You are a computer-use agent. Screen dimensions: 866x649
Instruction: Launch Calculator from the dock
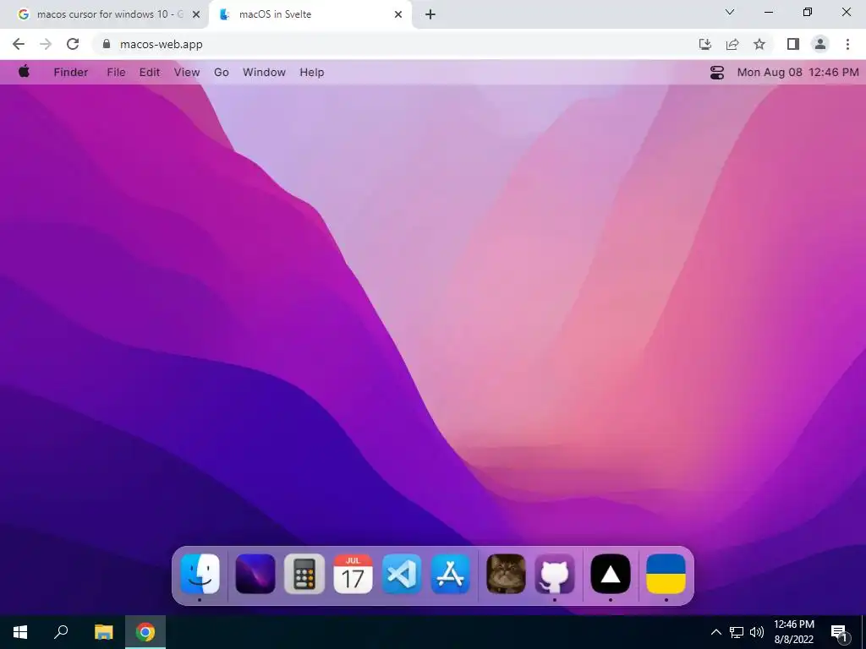[x=304, y=574]
